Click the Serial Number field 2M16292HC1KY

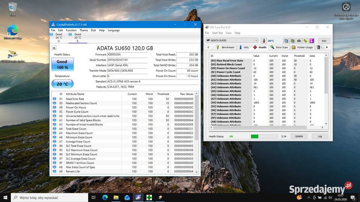tap(127, 60)
